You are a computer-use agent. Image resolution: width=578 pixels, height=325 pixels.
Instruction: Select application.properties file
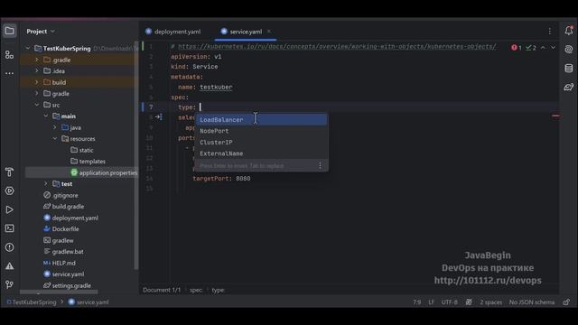(x=104, y=172)
